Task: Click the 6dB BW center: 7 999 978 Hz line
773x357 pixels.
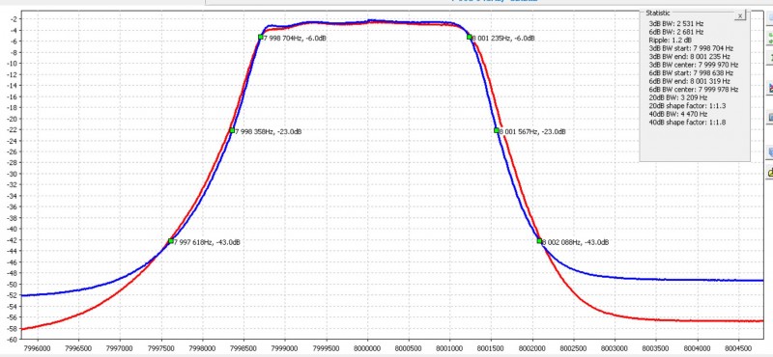Action: 694,89
